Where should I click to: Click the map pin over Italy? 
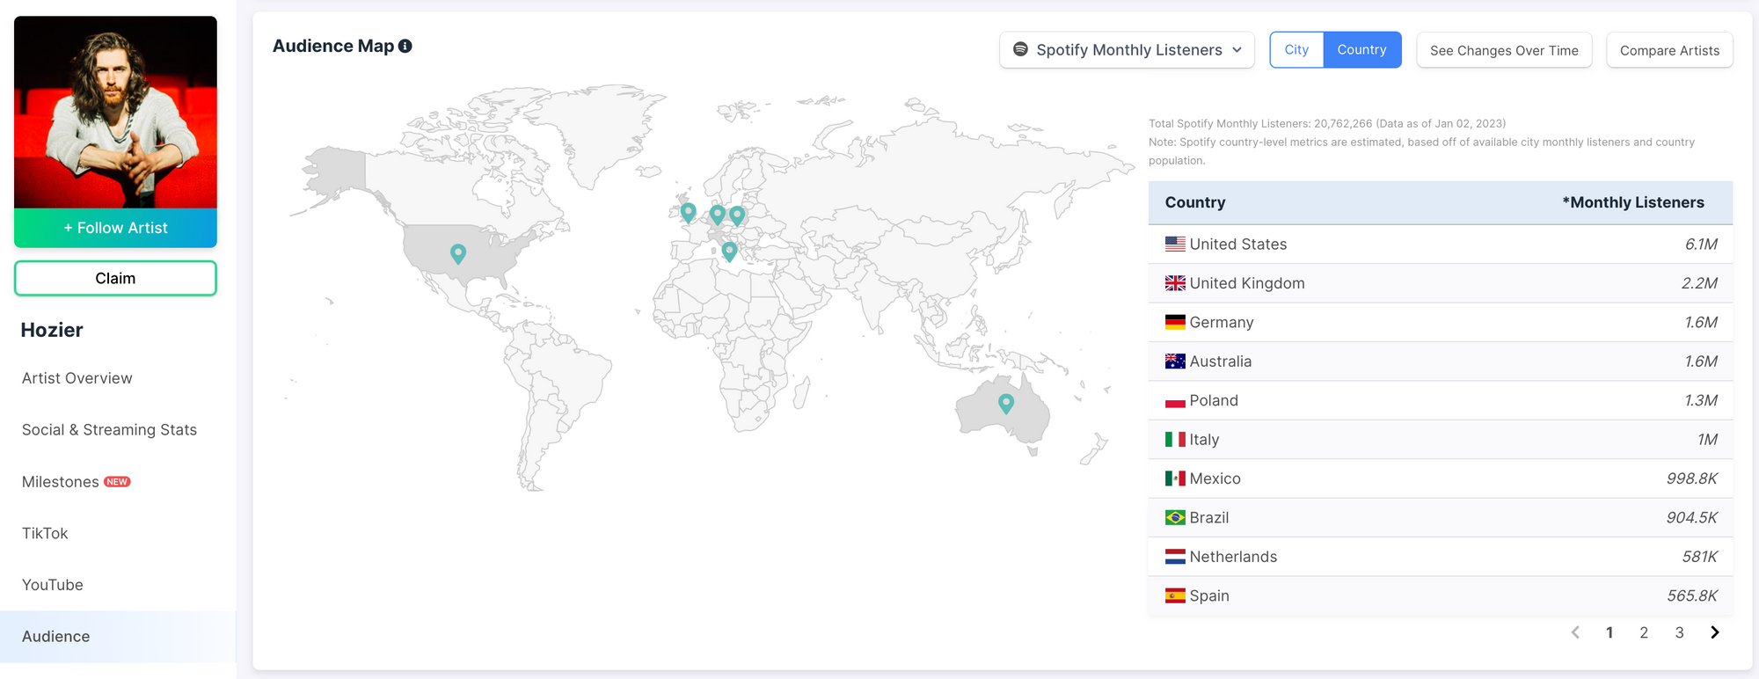pos(729,251)
